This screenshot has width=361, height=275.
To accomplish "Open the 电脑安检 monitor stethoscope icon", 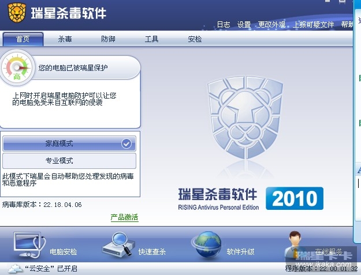I will [29, 245].
